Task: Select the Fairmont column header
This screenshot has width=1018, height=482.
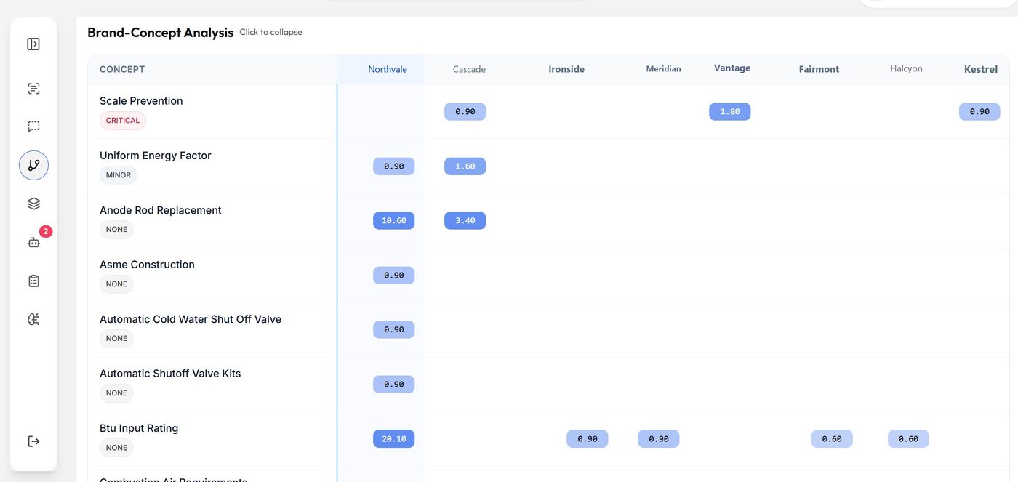Action: pos(819,69)
